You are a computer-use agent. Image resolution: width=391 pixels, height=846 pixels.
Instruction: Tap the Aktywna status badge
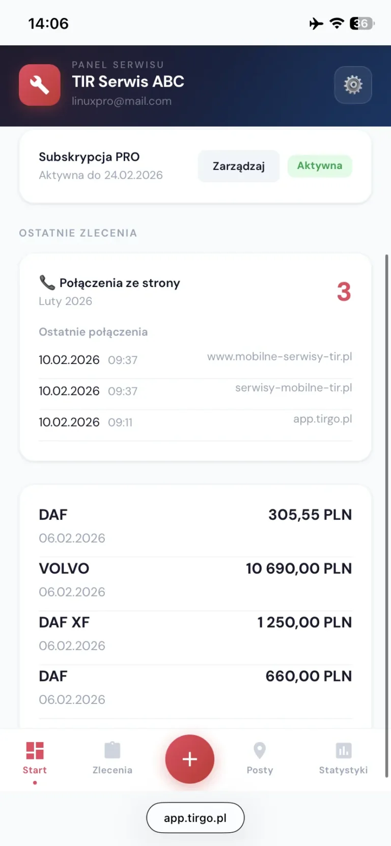319,166
